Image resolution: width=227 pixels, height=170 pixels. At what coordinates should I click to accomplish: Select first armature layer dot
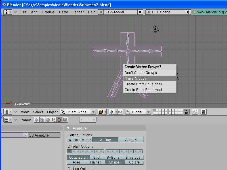click(x=69, y=151)
